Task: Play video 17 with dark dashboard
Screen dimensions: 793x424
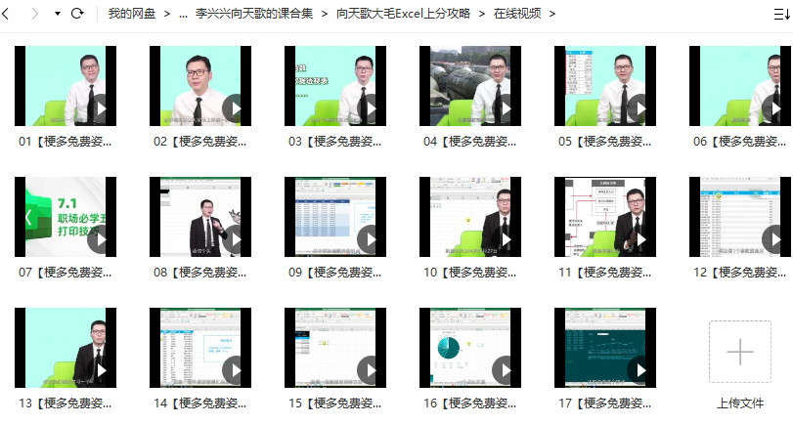Action: 638,370
